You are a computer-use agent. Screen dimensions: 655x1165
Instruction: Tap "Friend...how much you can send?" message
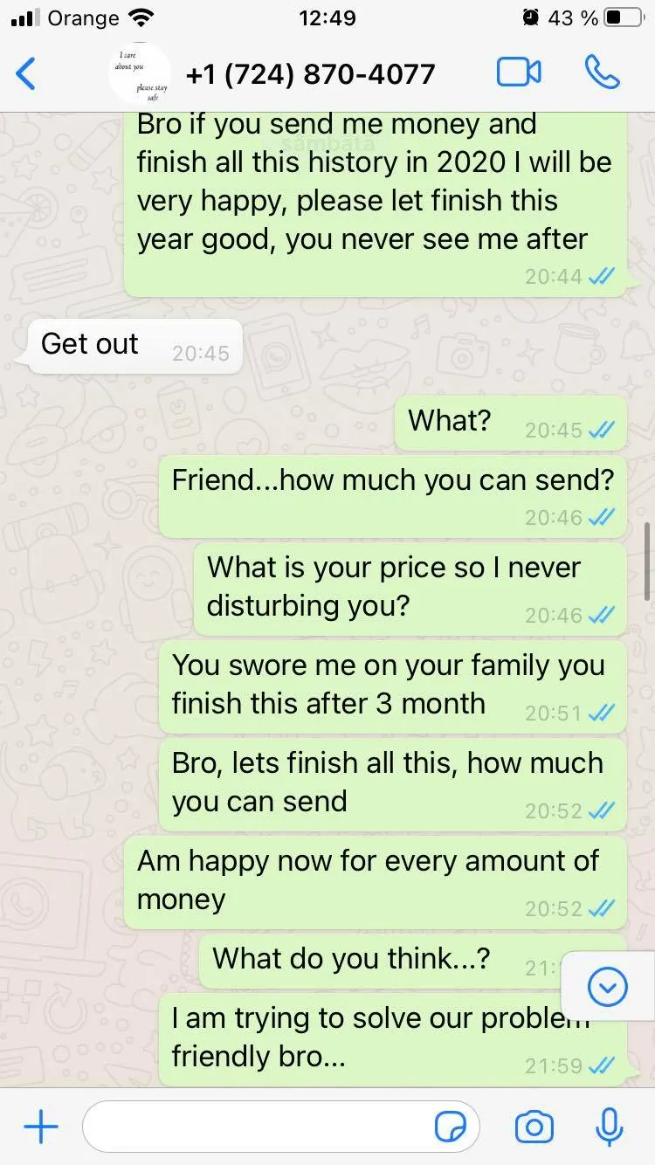[x=393, y=496]
